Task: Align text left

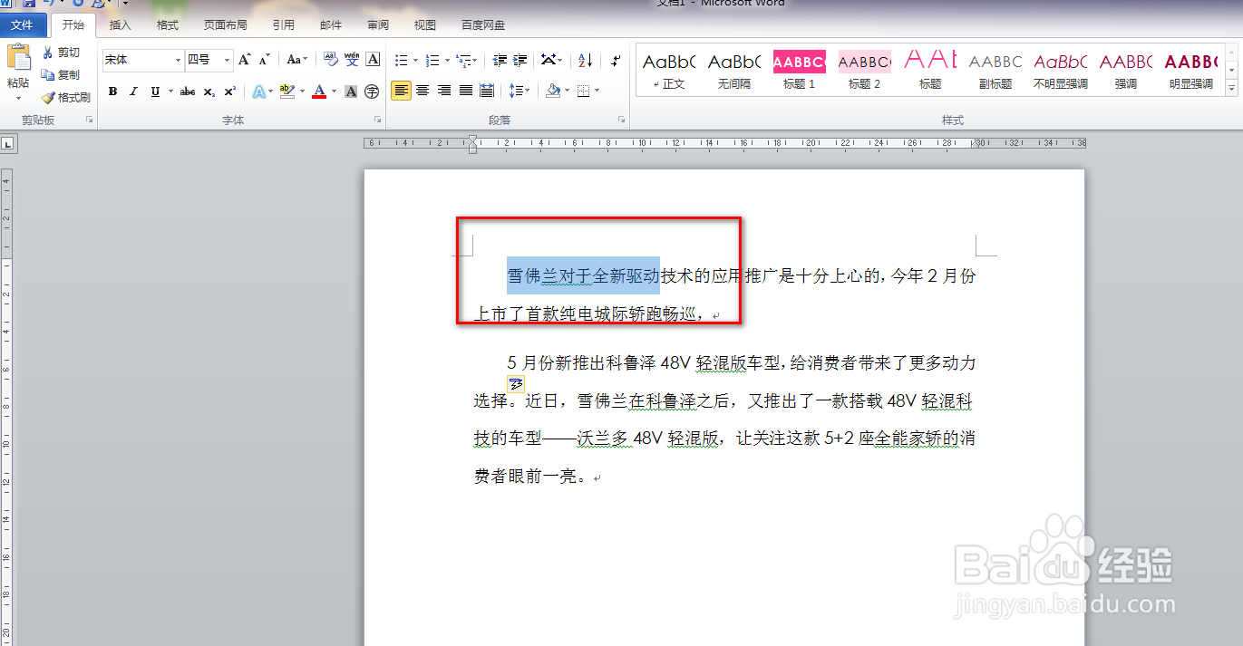Action: pos(401,91)
